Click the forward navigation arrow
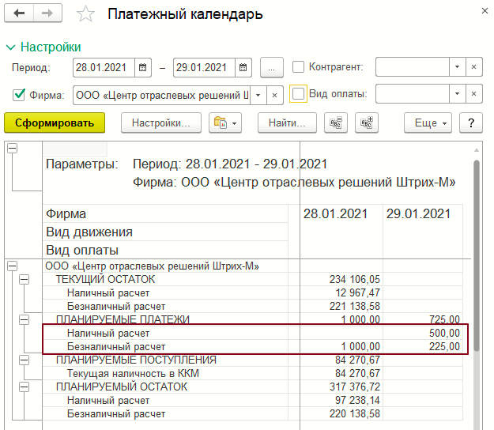Image resolution: width=494 pixels, height=430 pixels. pos(47,14)
